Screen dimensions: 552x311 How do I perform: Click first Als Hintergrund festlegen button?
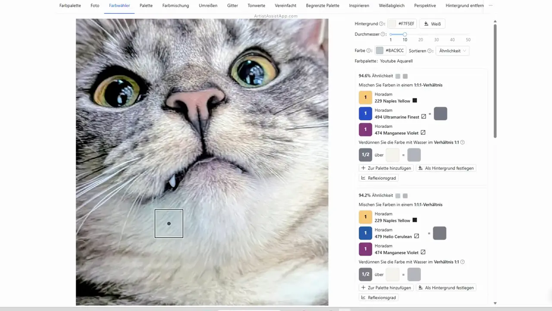coord(446,168)
